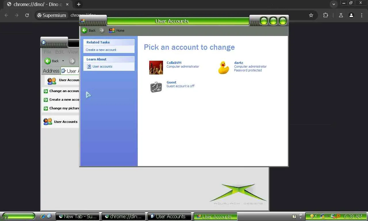Click the help question-mark icon under Learn About
Image resolution: width=368 pixels, height=221 pixels.
click(89, 66)
